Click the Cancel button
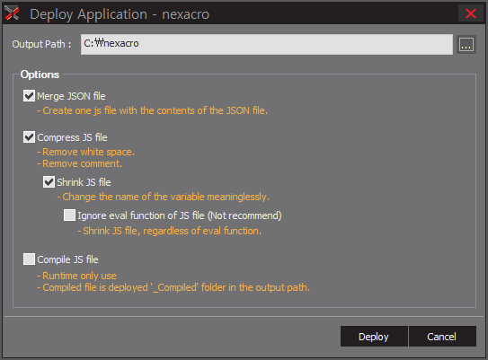Image resolution: width=488 pixels, height=360 pixels. tap(442, 337)
